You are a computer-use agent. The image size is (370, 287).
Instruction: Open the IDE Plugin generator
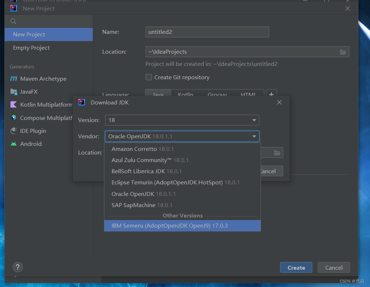click(33, 131)
